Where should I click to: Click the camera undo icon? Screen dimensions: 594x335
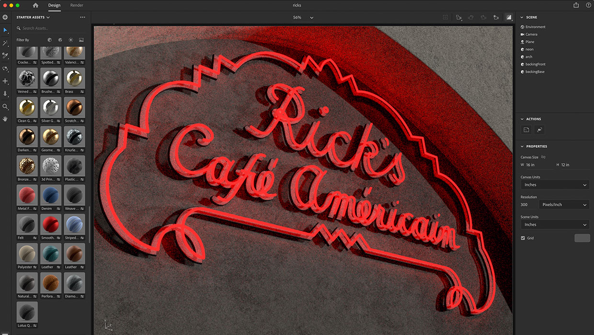(x=471, y=17)
